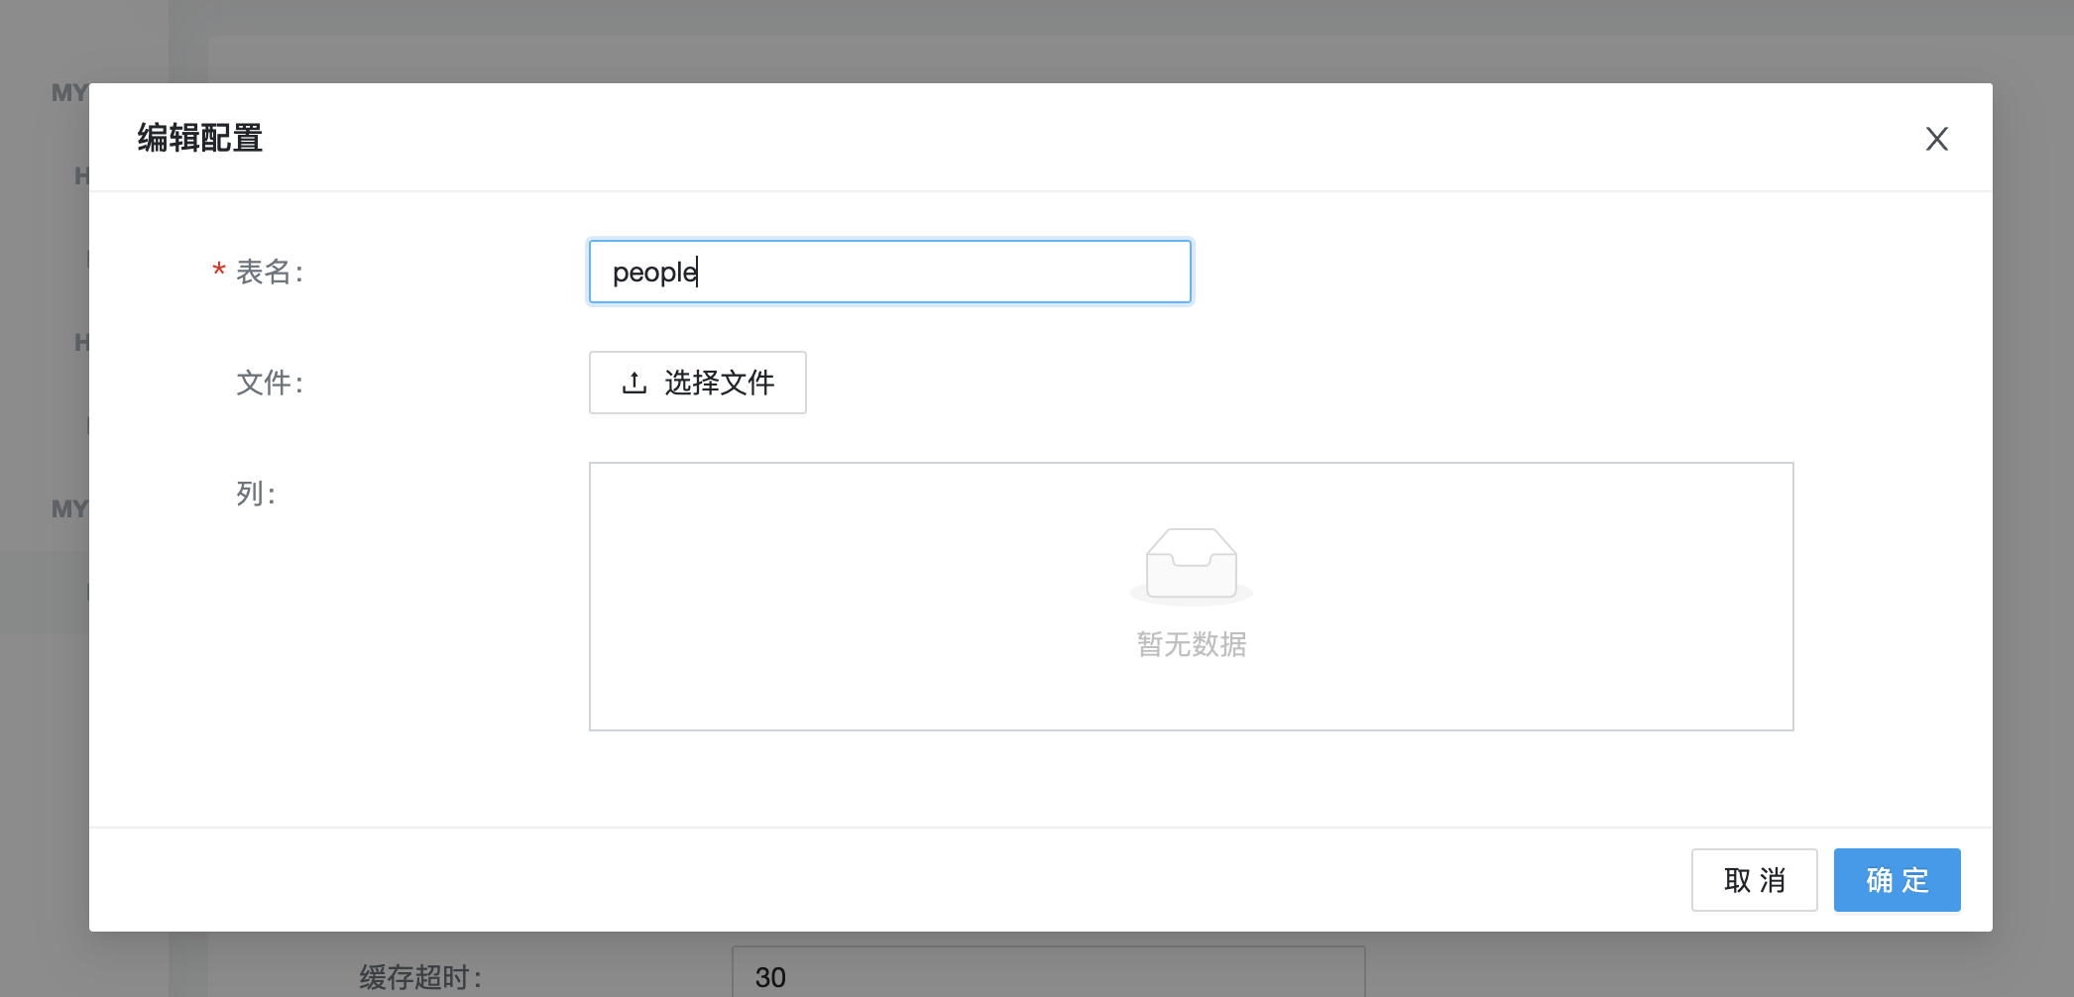Click the empty inbox illustration above 暂无数据
This screenshot has width=2074, height=997.
tap(1191, 567)
